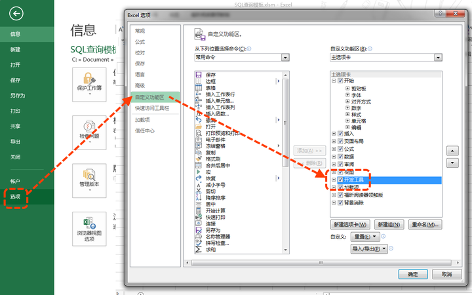472x295 pixels.
Task: Toggle the 插入 tab checkbox
Action: [340, 133]
